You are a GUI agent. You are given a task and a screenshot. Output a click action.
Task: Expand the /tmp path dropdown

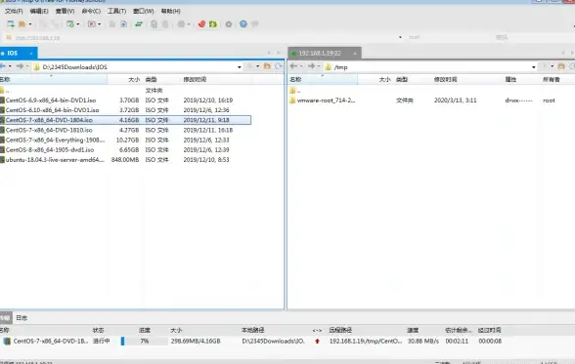(534, 67)
